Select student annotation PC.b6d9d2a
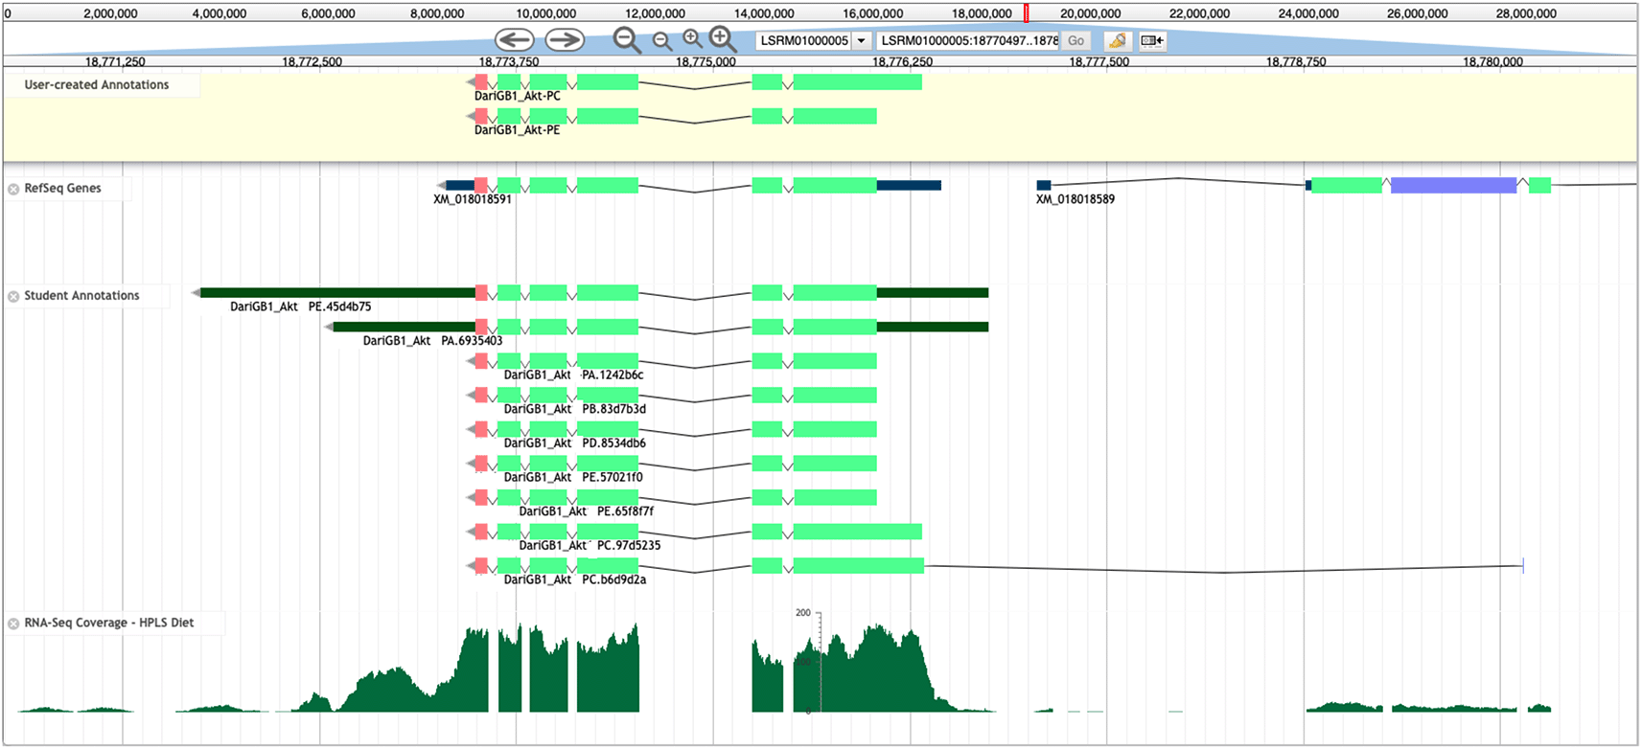Screen dimensions: 1642x749 point(575,580)
